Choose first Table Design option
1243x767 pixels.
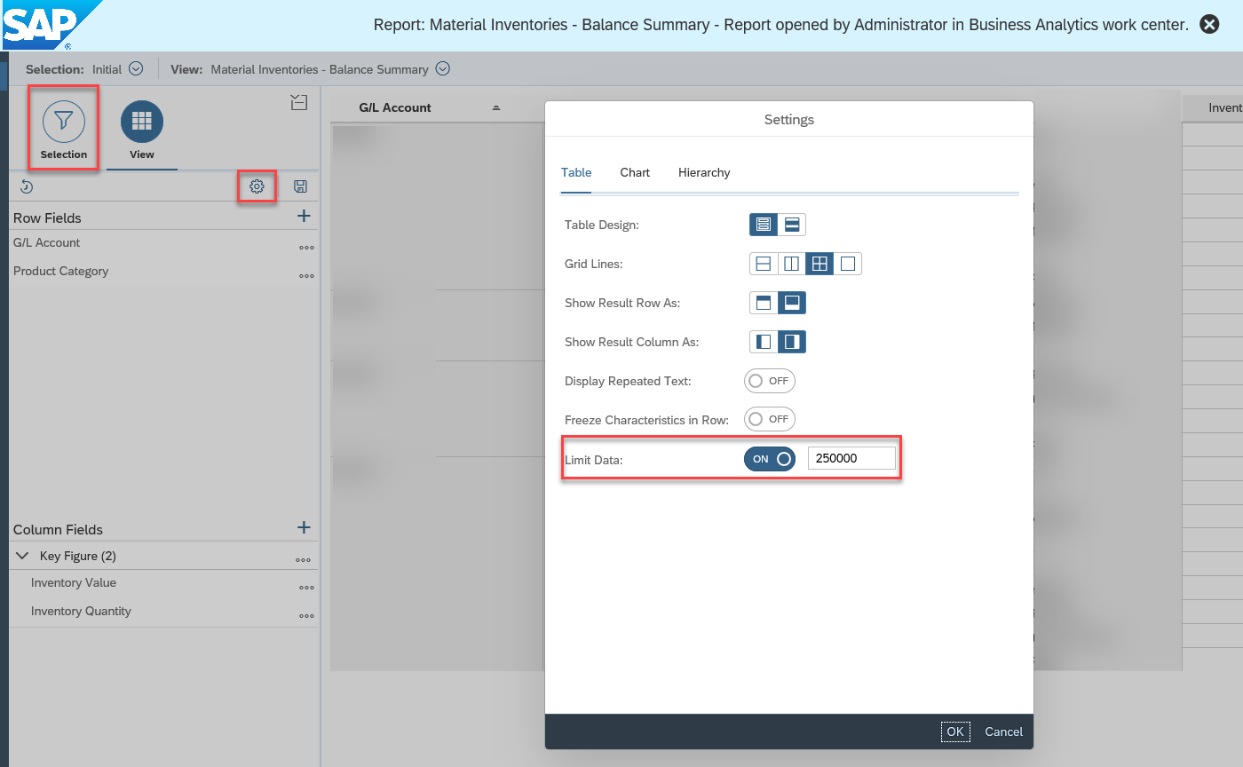pyautogui.click(x=764, y=225)
